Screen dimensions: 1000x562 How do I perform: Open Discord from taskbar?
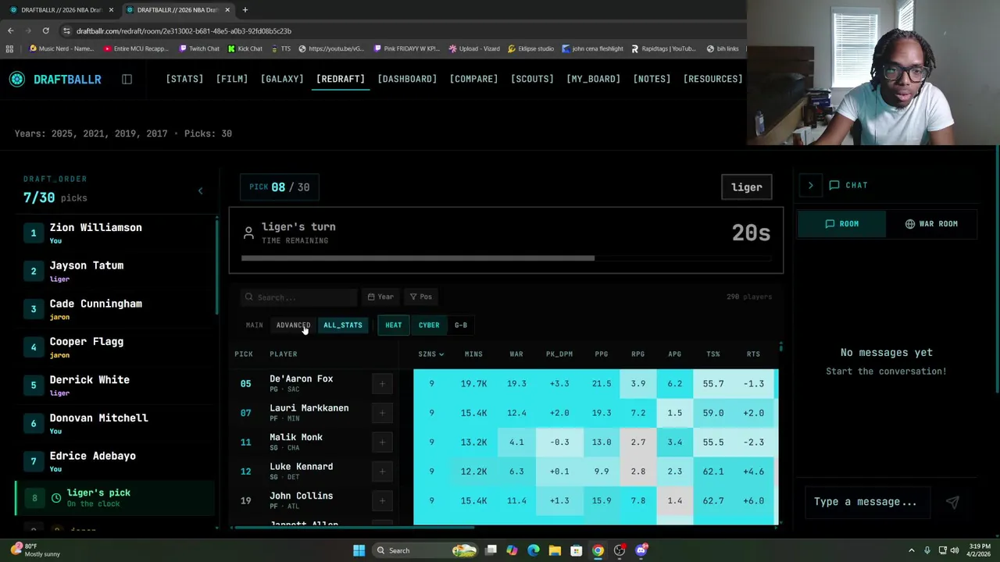[641, 550]
